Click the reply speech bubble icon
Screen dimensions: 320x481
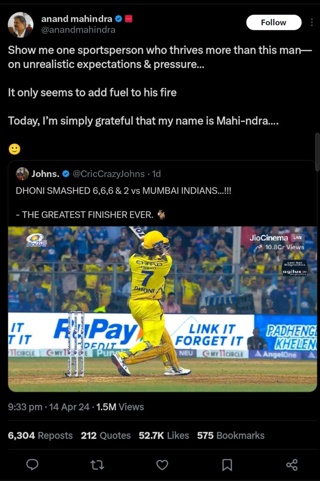pyautogui.click(x=32, y=465)
